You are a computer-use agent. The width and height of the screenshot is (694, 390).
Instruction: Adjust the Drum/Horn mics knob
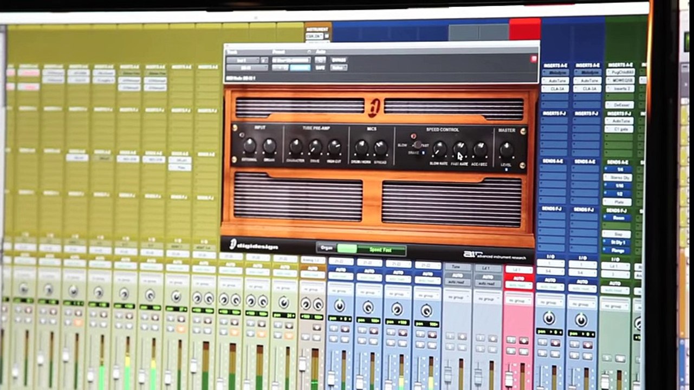(361, 147)
